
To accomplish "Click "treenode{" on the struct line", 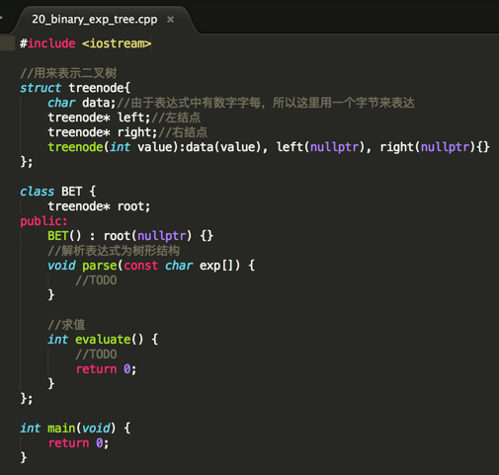I will [100, 88].
